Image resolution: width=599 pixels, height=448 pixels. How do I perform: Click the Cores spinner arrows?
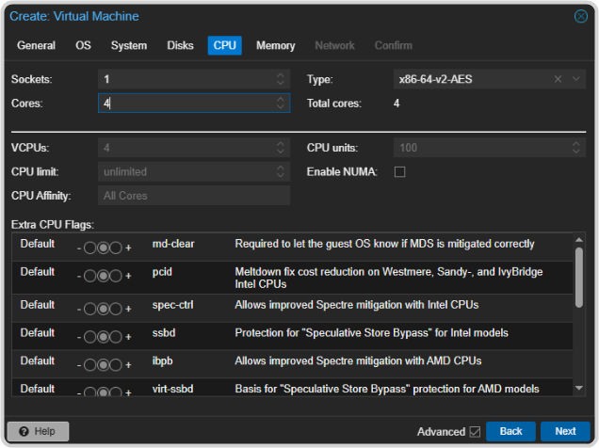[x=281, y=103]
